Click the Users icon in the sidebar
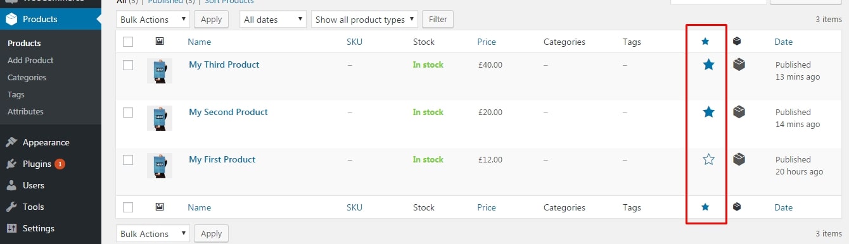 coord(11,185)
